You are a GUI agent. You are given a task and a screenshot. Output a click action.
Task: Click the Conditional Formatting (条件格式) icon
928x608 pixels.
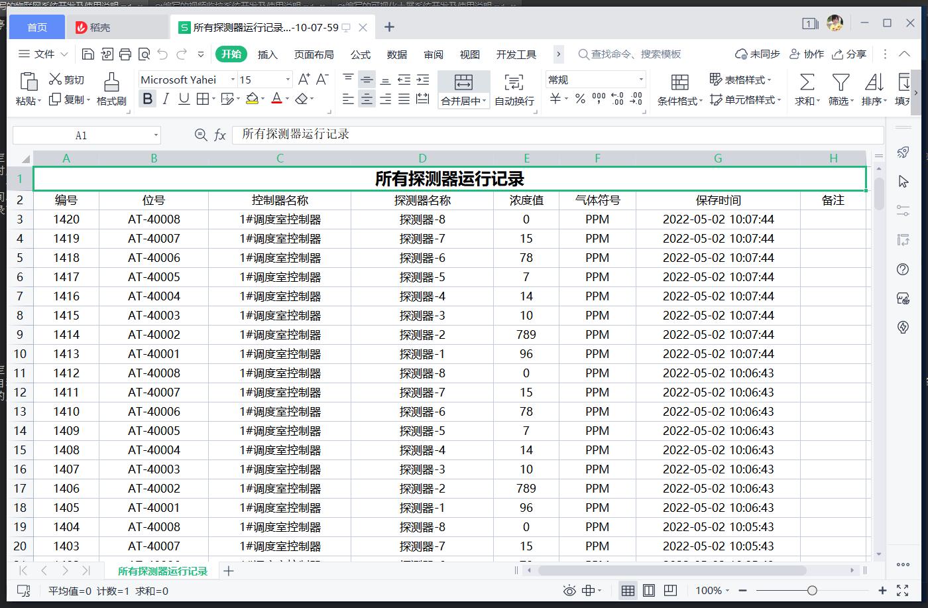679,82
